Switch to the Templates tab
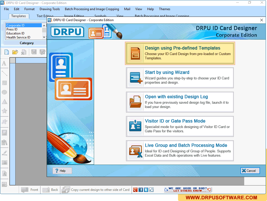The width and height of the screenshot is (267, 201). [x=18, y=16]
